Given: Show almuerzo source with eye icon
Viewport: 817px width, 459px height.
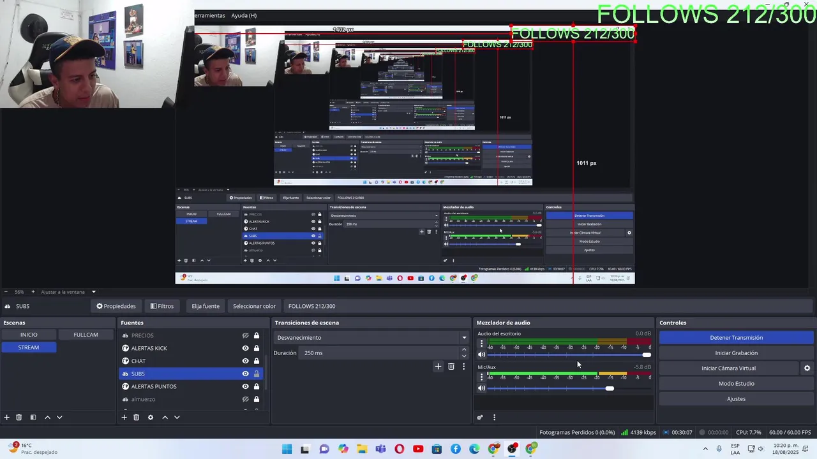Looking at the screenshot, I should coord(245,399).
